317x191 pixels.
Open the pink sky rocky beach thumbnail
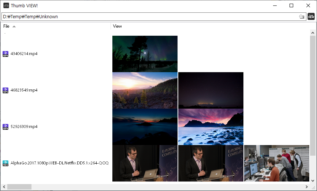(x=211, y=127)
